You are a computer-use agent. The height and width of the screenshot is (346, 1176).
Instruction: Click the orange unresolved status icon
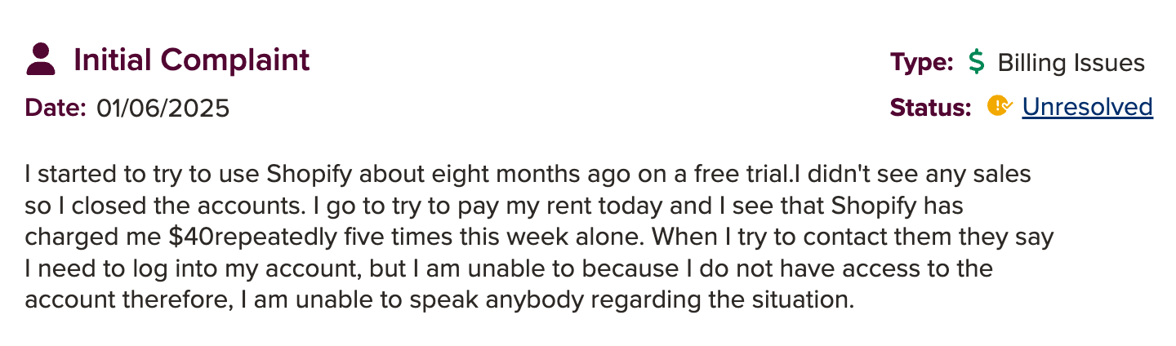999,106
